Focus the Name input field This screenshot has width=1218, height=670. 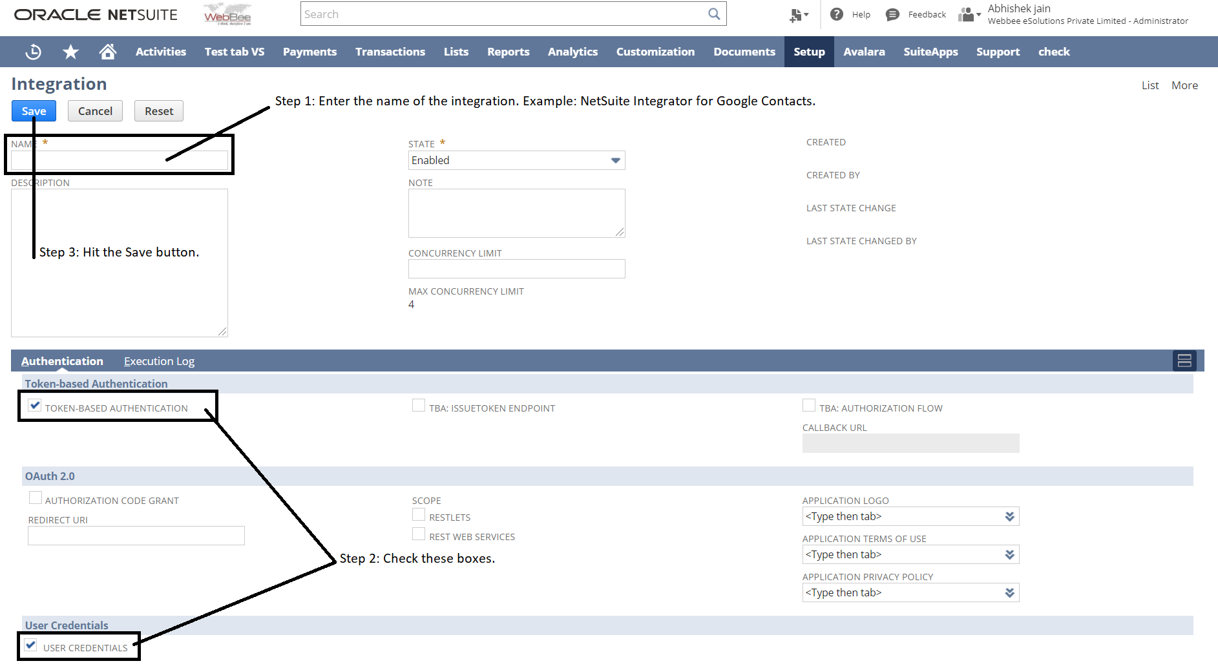(x=119, y=160)
